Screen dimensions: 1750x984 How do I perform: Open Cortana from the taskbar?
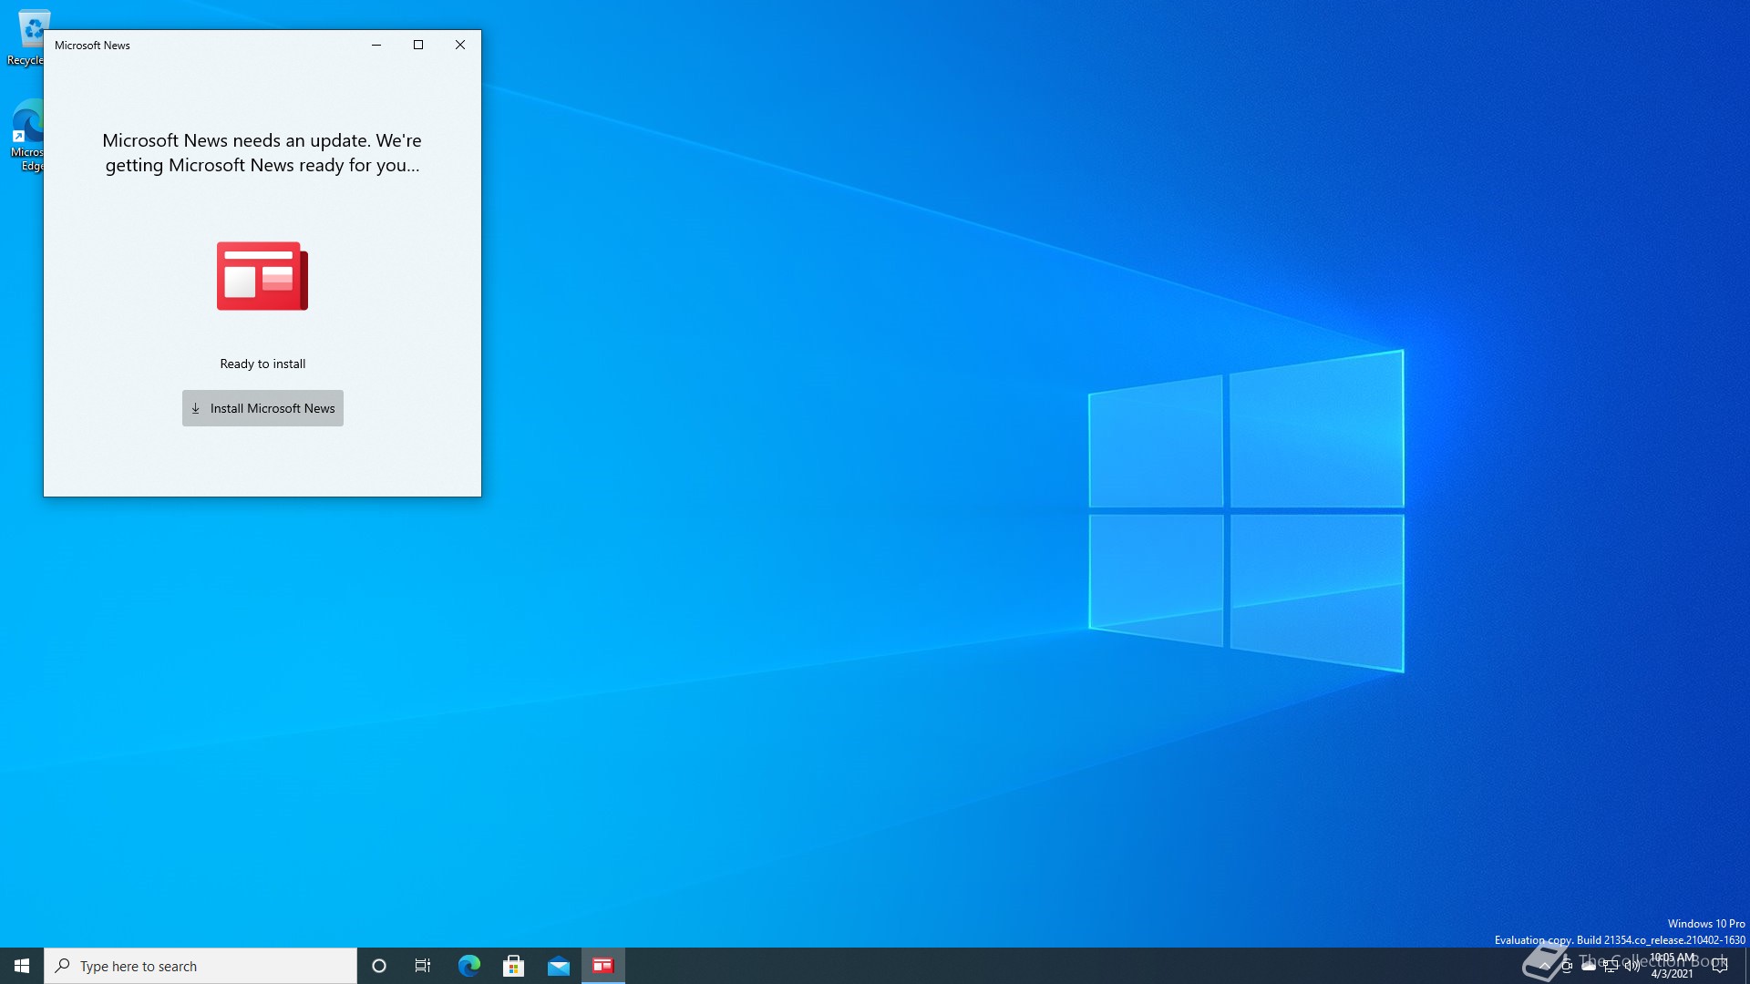click(378, 965)
